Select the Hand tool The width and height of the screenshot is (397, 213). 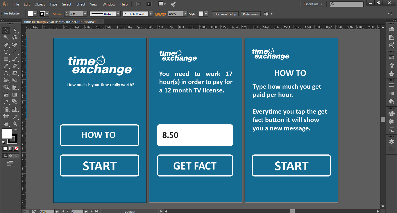coord(6,124)
